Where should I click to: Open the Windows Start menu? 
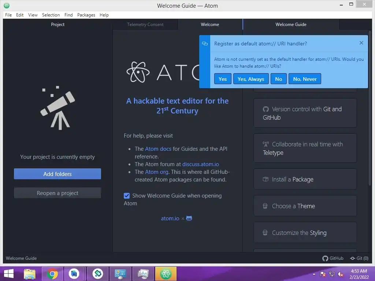click(9, 274)
